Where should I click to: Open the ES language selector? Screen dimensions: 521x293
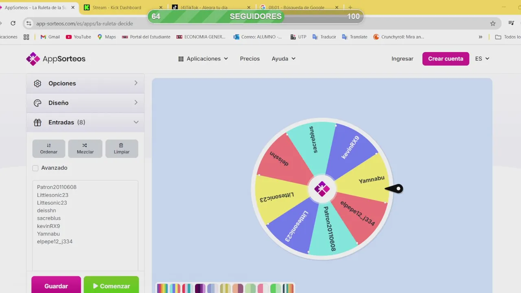pyautogui.click(x=482, y=59)
